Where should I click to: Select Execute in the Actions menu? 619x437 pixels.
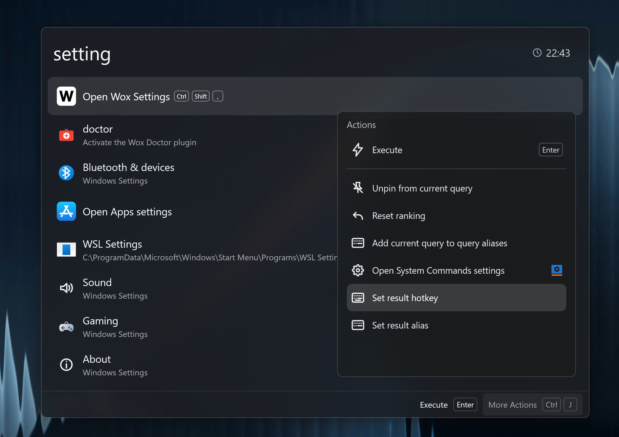click(x=456, y=150)
